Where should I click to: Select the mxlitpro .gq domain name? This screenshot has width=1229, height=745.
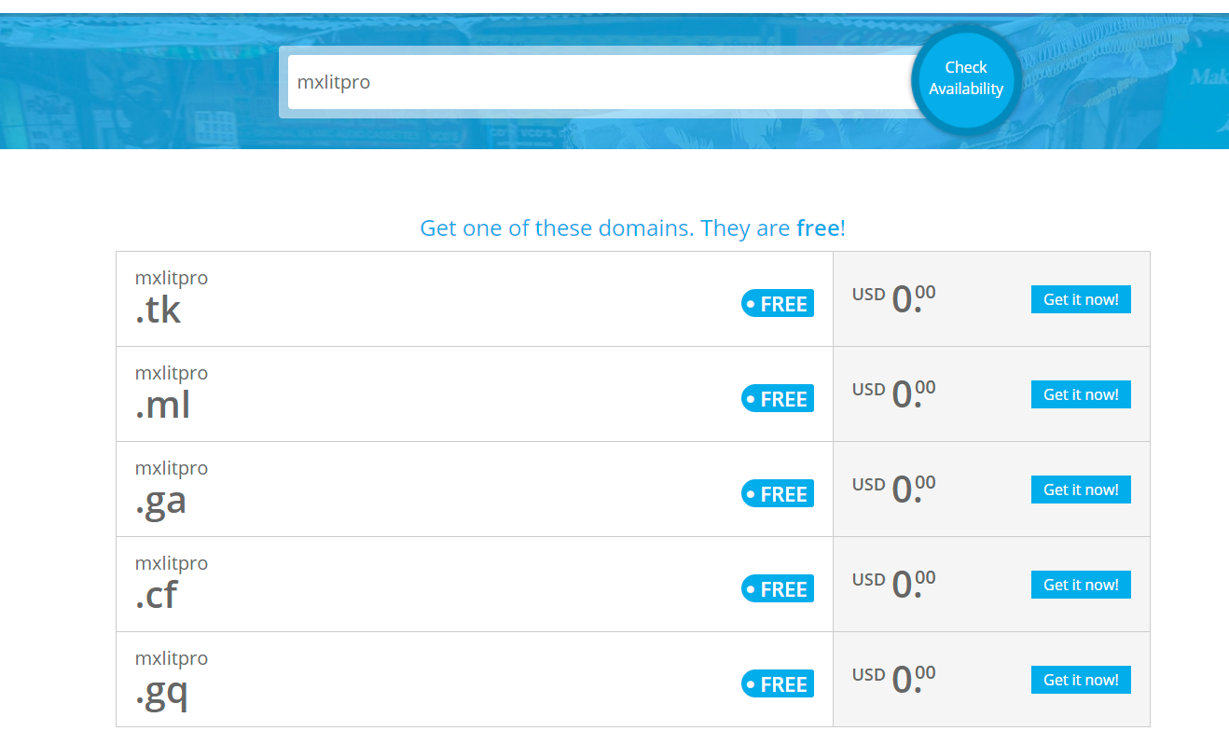point(171,679)
